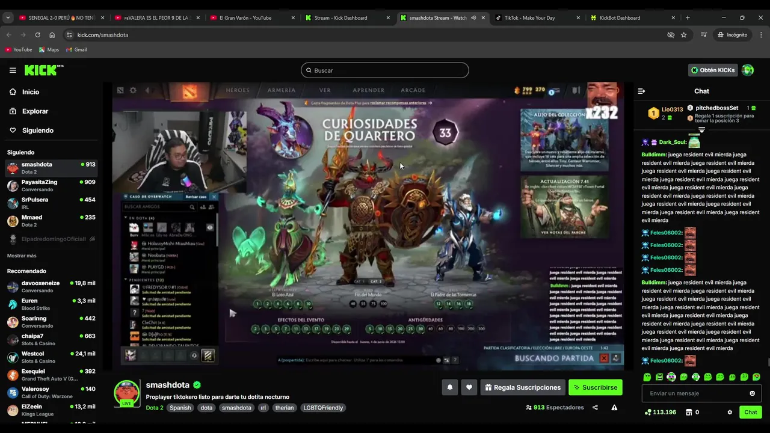The height and width of the screenshot is (433, 770).
Task: Open Exequiel recommended channel
Action: click(x=51, y=375)
